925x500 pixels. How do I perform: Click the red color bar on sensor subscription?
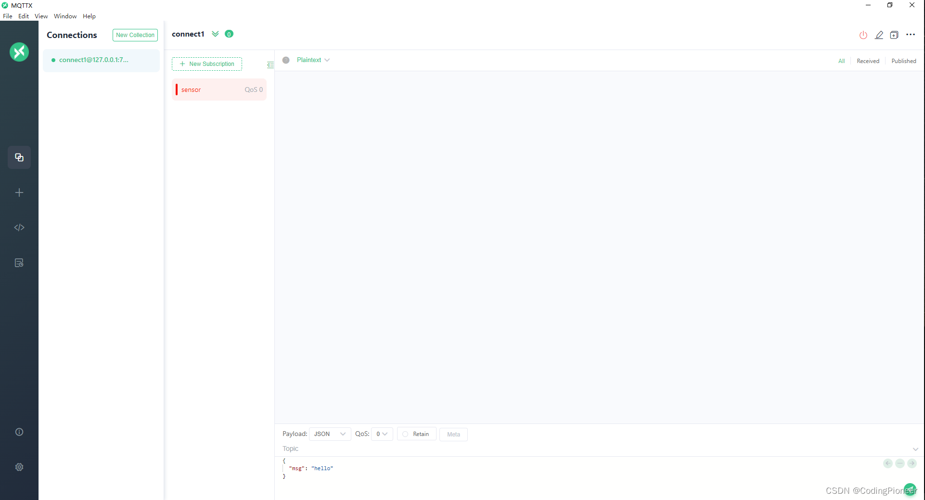pos(177,90)
